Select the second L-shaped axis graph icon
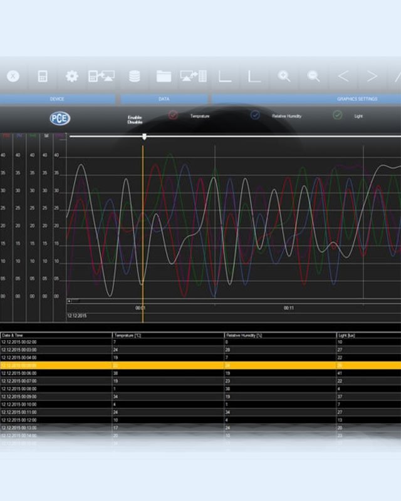The height and width of the screenshot is (501, 401). (254, 76)
